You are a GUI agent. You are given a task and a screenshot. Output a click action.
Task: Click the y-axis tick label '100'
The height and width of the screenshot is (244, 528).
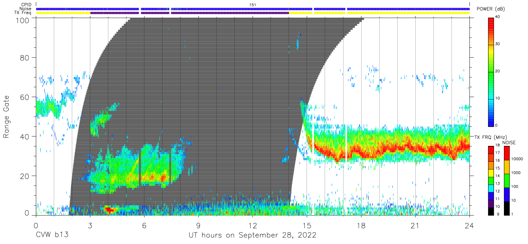tap(23, 20)
